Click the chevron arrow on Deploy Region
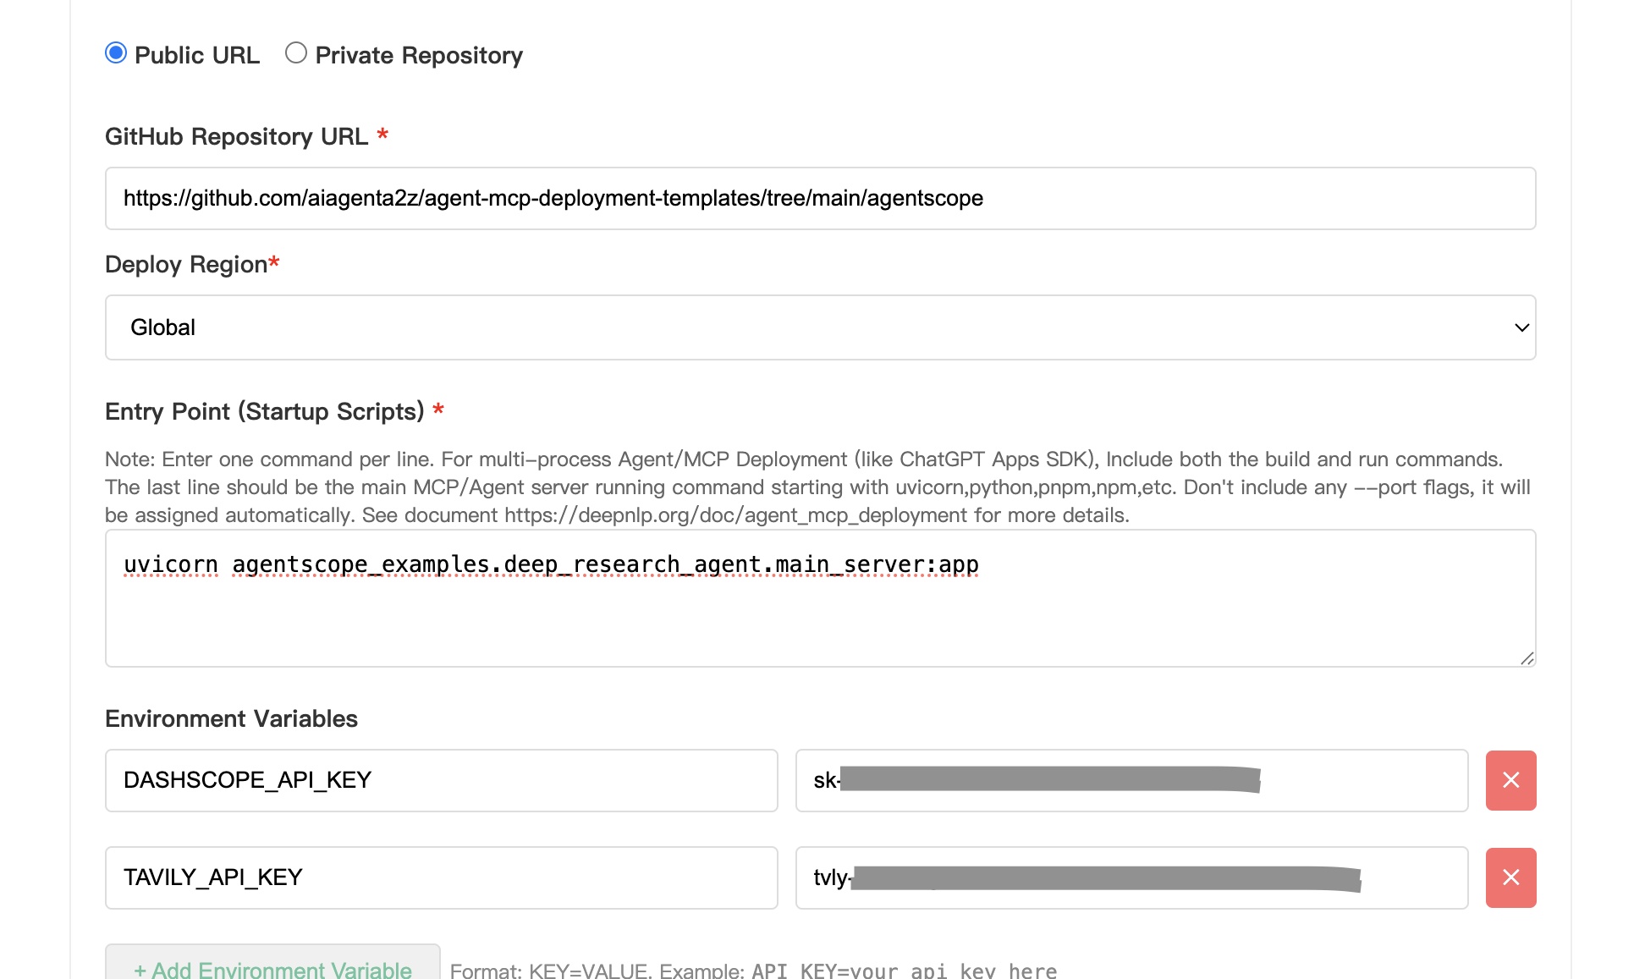 pos(1521,327)
